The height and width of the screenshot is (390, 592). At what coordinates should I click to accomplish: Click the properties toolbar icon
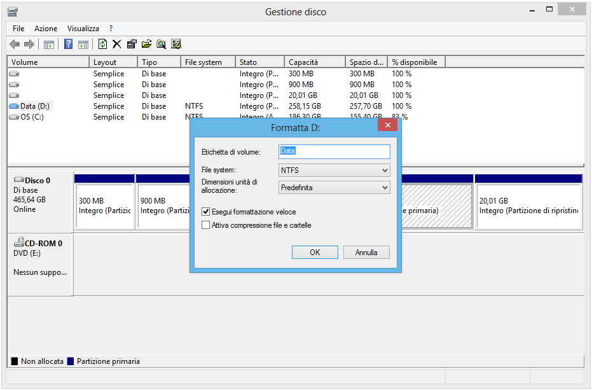point(132,44)
